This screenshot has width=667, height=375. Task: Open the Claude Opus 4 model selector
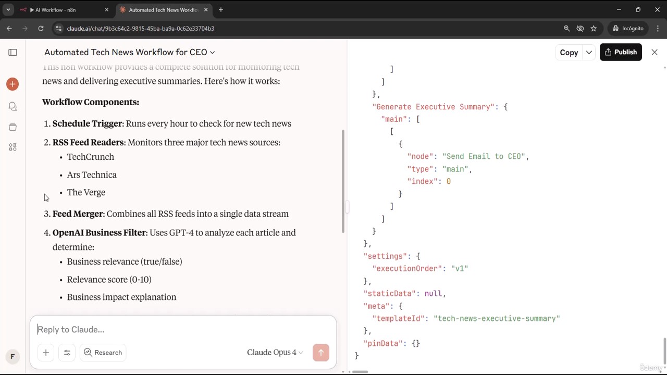[275, 353]
